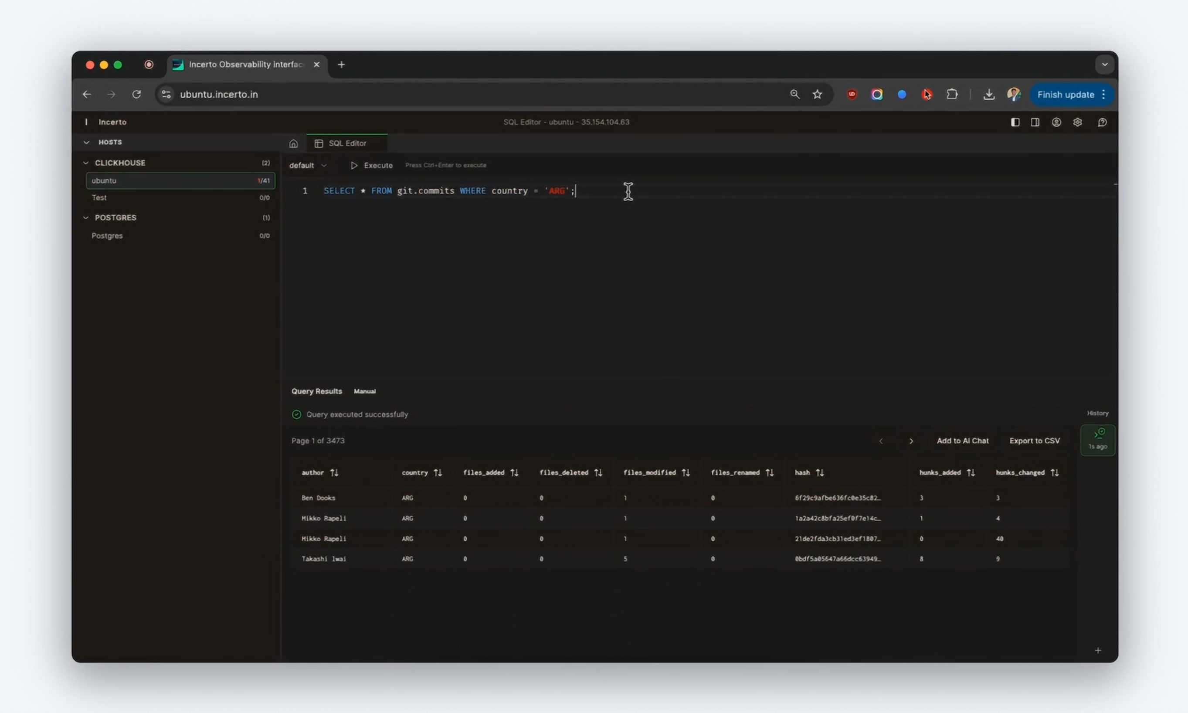Open browser tab list chevron
This screenshot has height=713, width=1188.
click(x=1104, y=65)
